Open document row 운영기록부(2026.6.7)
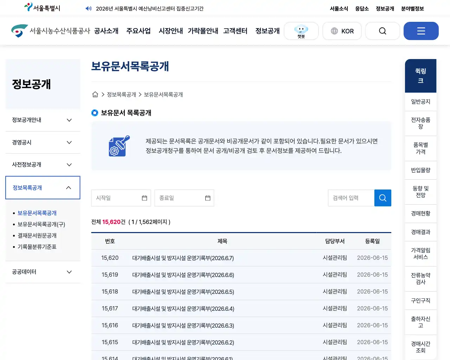Image resolution: width=450 pixels, height=360 pixels. (x=183, y=258)
